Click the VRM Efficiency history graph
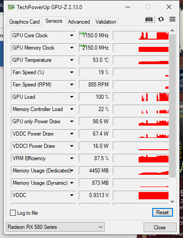This screenshot has height=238, width=183. point(141,158)
